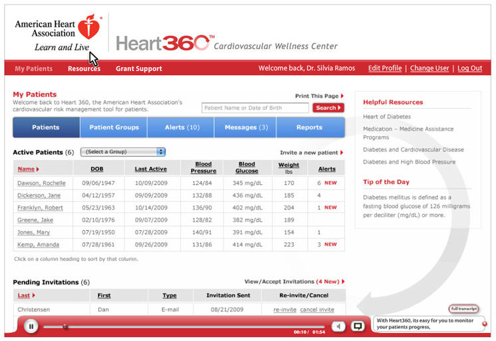
Task: Open the Resources menu
Action: 84,68
